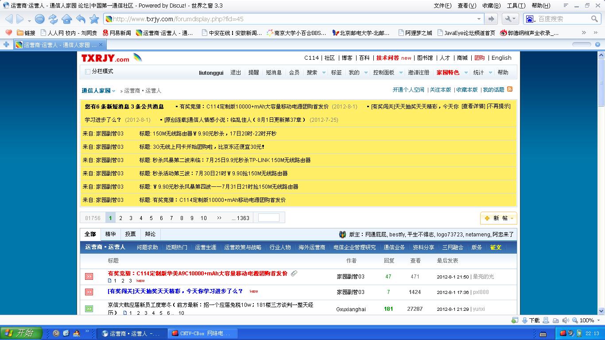This screenshot has width=605, height=340.
Task: Expand the 家园特色 dropdown
Action: pos(466,73)
